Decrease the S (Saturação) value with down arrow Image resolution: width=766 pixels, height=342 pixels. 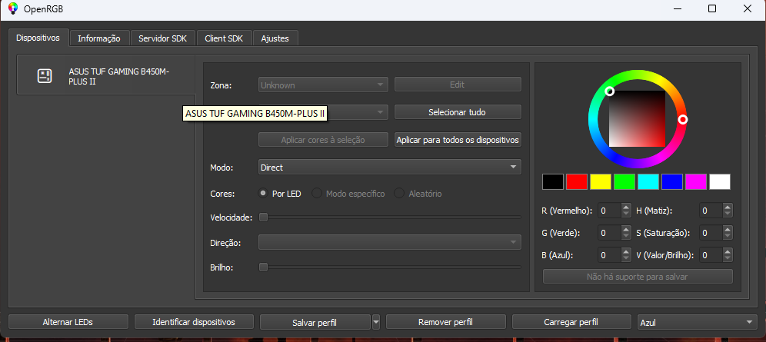(x=728, y=237)
